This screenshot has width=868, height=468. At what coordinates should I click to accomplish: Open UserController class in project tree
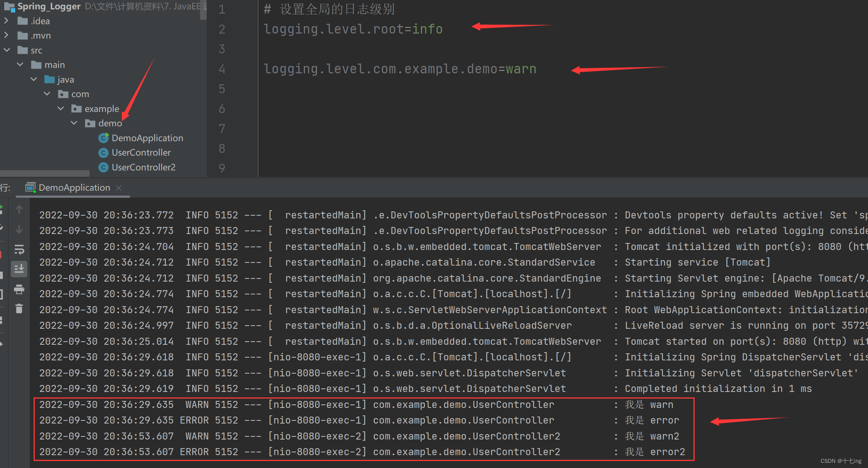point(141,152)
